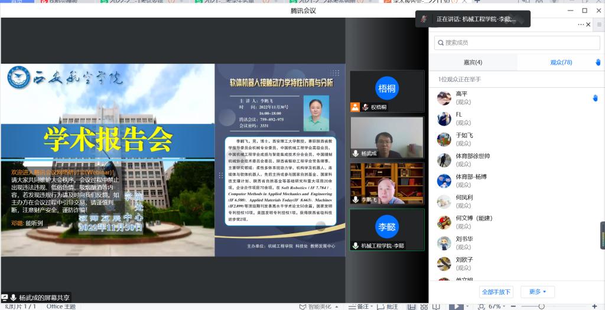
Task: Click the host icon on 权梧桐's tile
Action: 354,107
